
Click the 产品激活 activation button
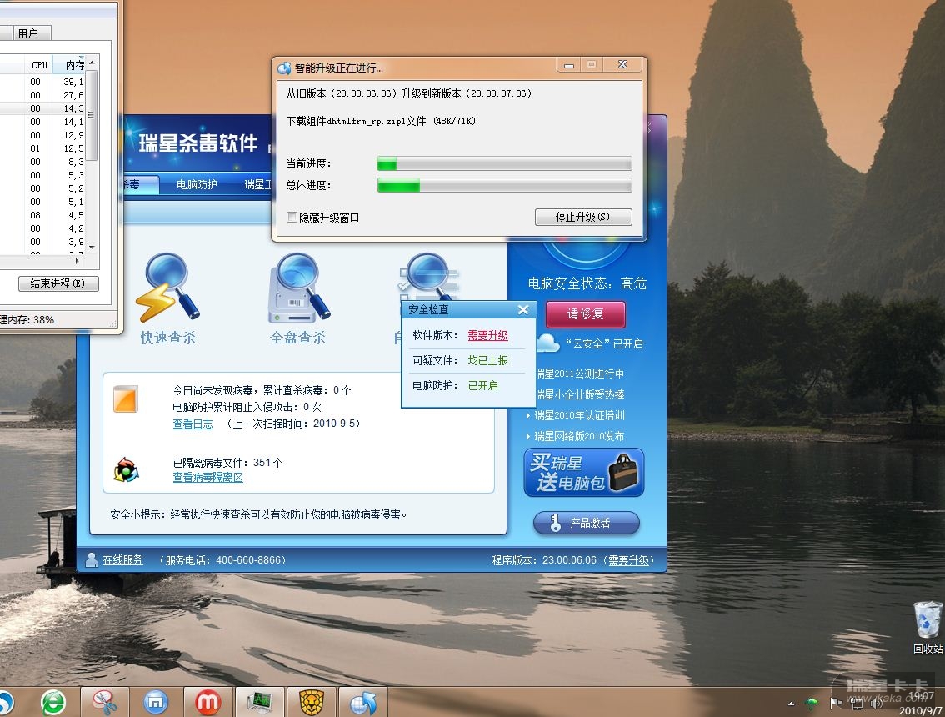click(x=586, y=523)
